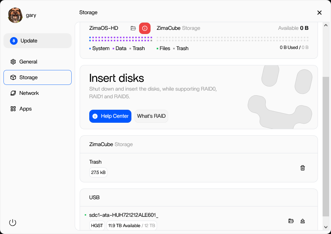Open Apps settings
Viewport: 331px width, 234px height.
38,109
